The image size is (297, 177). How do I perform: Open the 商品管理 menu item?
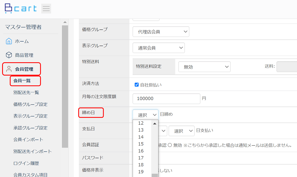[24, 55]
